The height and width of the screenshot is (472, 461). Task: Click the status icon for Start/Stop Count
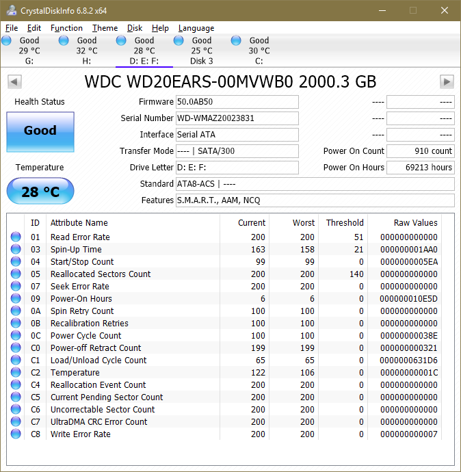tap(16, 261)
